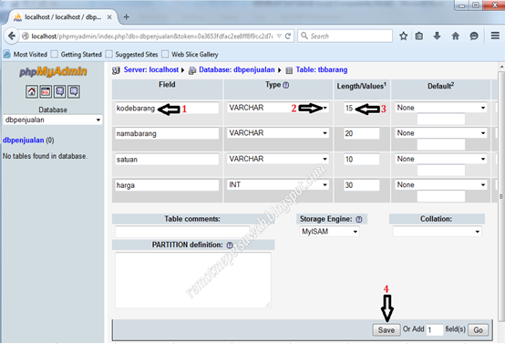This screenshot has width=505, height=344.
Task: Click the address bar URL
Action: pos(151,36)
